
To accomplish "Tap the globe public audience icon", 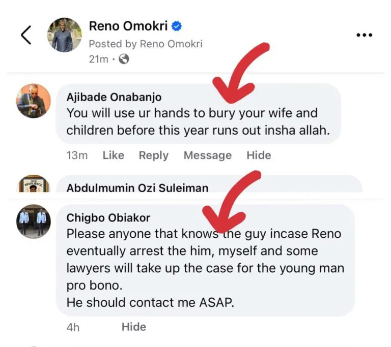I will pos(124,59).
